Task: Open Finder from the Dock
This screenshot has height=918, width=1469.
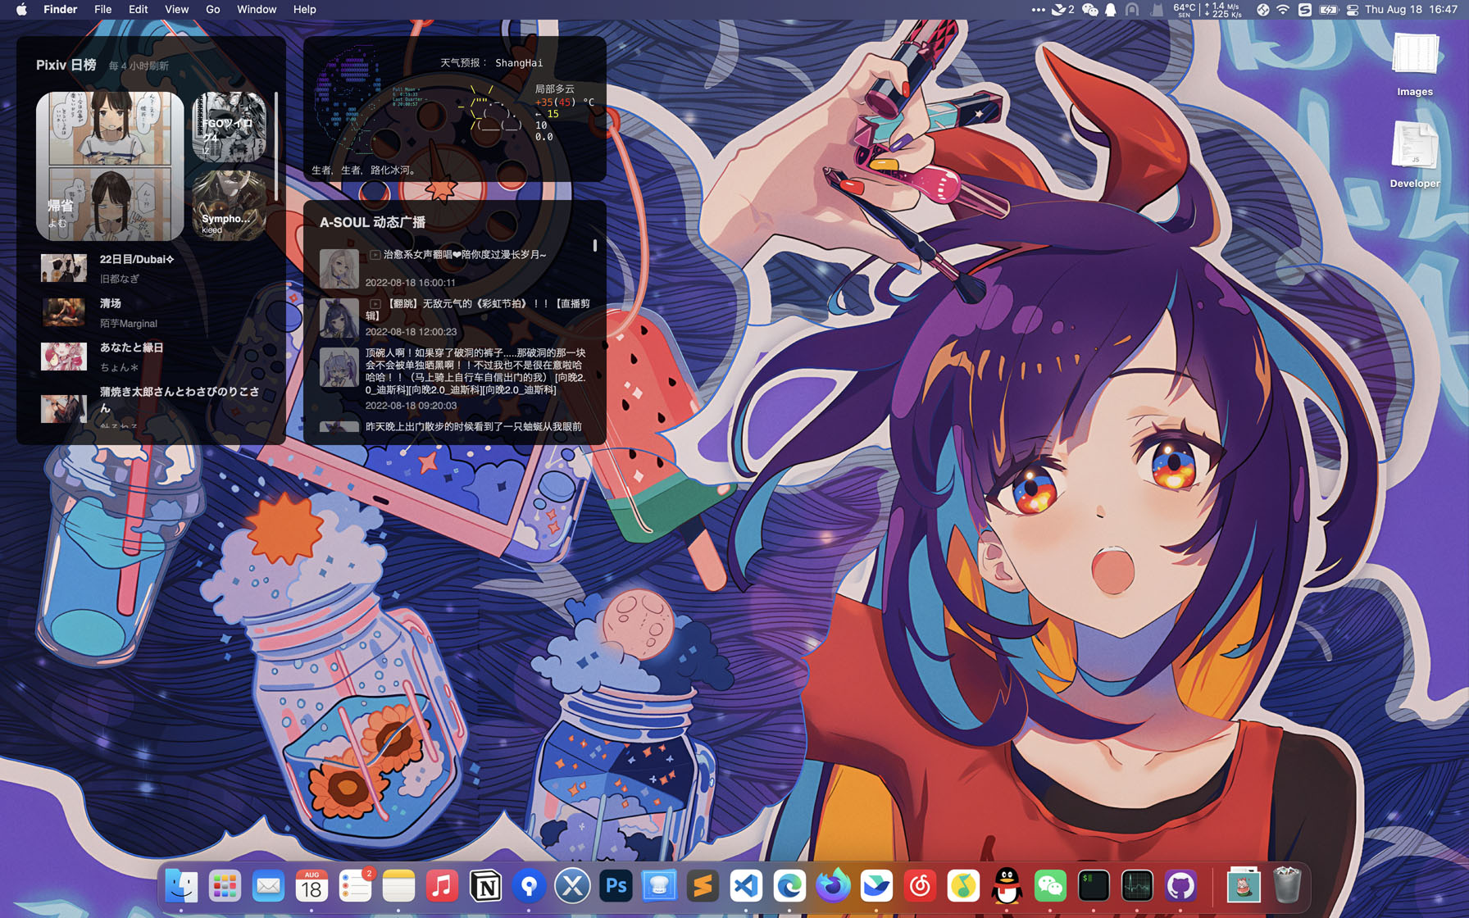Action: tap(181, 886)
